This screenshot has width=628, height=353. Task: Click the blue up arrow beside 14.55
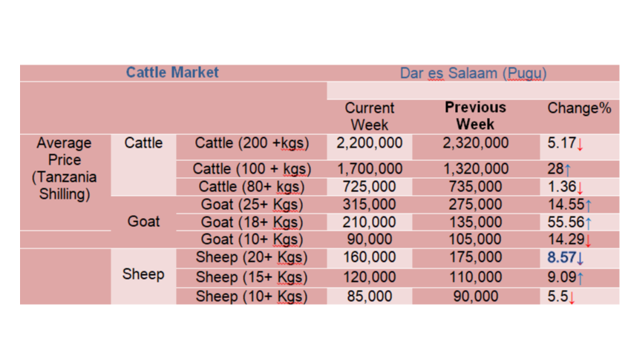588,205
